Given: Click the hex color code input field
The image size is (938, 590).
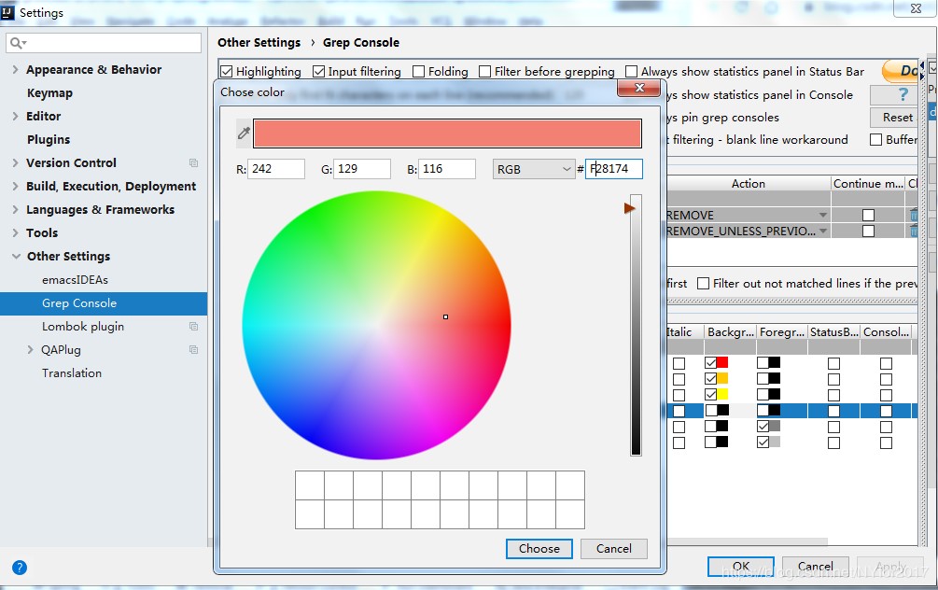Looking at the screenshot, I should 614,169.
